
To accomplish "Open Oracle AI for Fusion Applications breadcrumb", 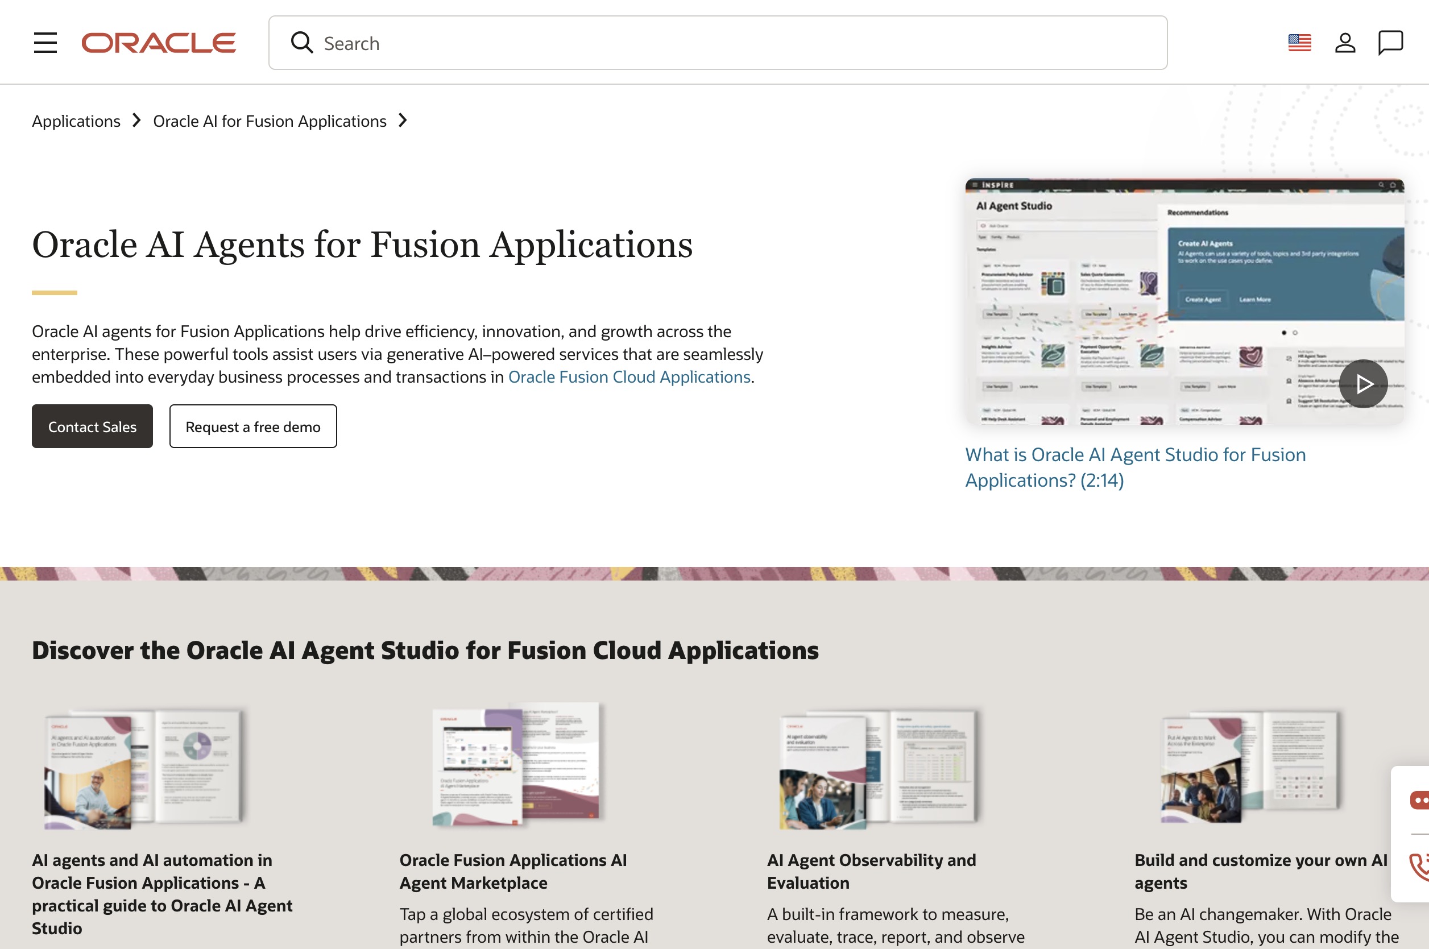I will click(x=270, y=121).
